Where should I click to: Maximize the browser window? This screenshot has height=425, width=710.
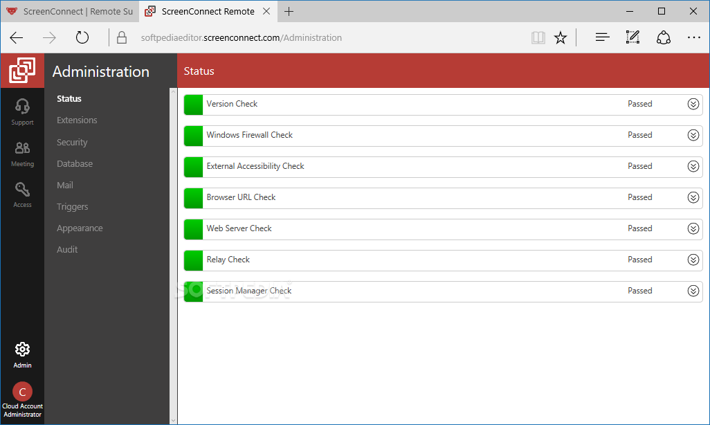[x=662, y=11]
